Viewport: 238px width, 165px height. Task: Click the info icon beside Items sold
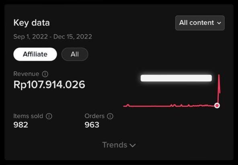(x=49, y=116)
